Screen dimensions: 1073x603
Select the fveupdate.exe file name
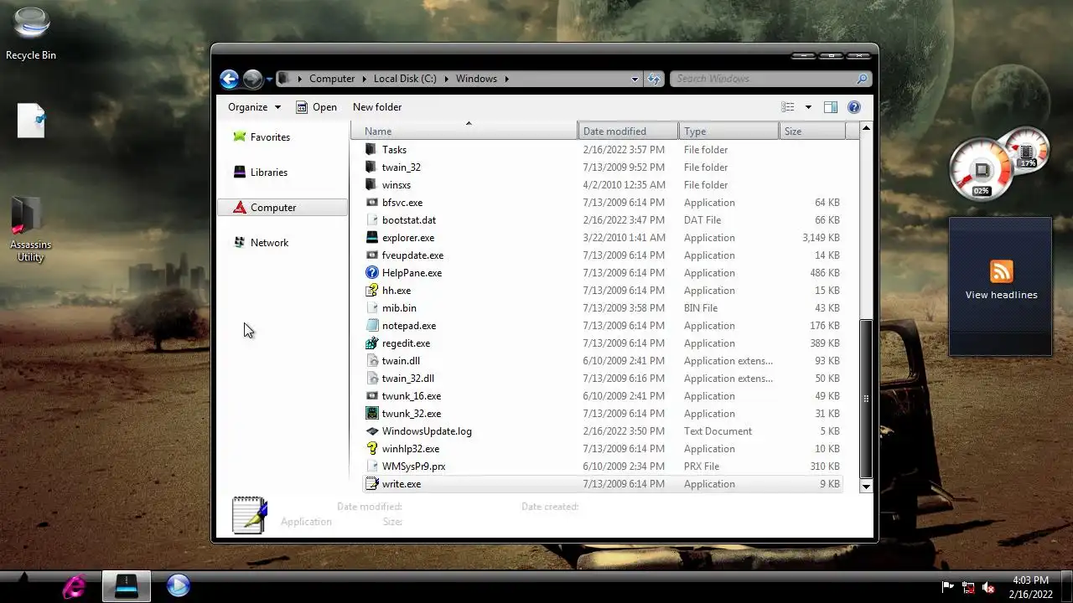coord(412,255)
